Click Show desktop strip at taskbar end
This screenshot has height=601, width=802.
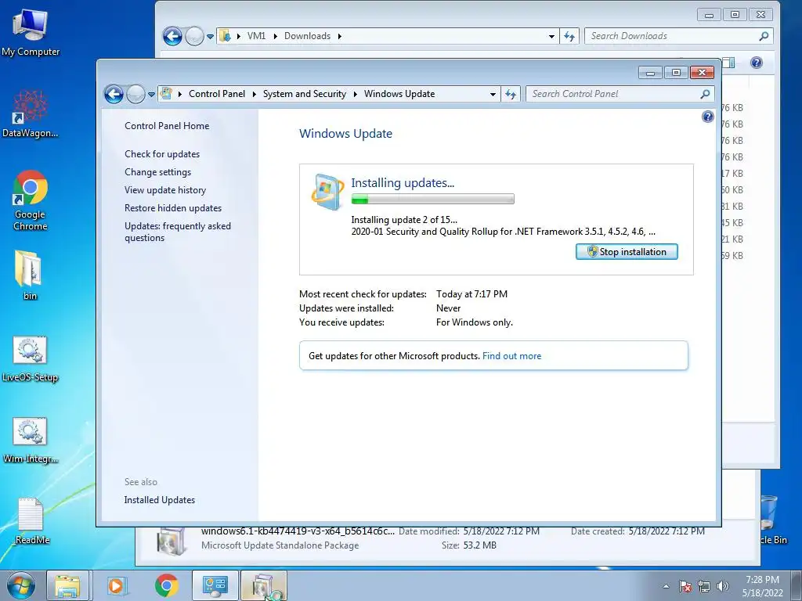797,585
